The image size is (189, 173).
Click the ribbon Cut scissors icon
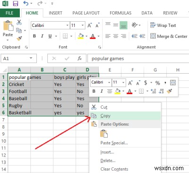[x=19, y=22]
